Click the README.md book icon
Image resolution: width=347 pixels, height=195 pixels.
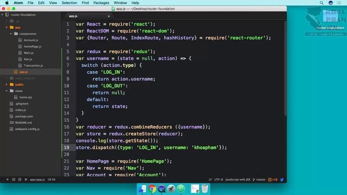pos(11,122)
